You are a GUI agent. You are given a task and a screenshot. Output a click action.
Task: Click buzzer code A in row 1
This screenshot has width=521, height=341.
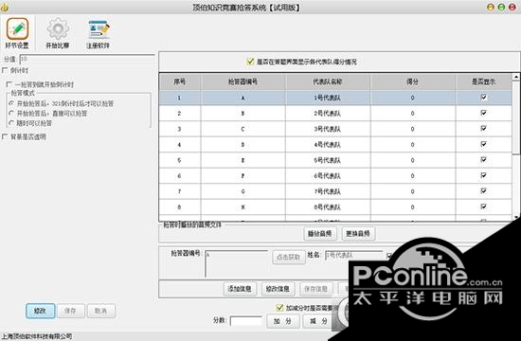(243, 98)
